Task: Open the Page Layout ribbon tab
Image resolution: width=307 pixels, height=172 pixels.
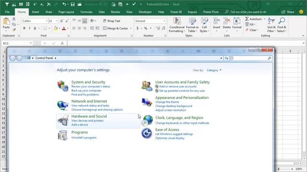Action: [x=66, y=12]
